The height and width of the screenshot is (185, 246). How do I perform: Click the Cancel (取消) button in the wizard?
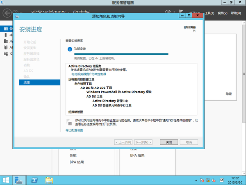189,142
